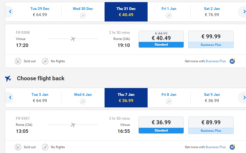The width and height of the screenshot is (246, 153).
Task: Select the Sat 9 Jan return date
Action: pyautogui.click(x=212, y=97)
